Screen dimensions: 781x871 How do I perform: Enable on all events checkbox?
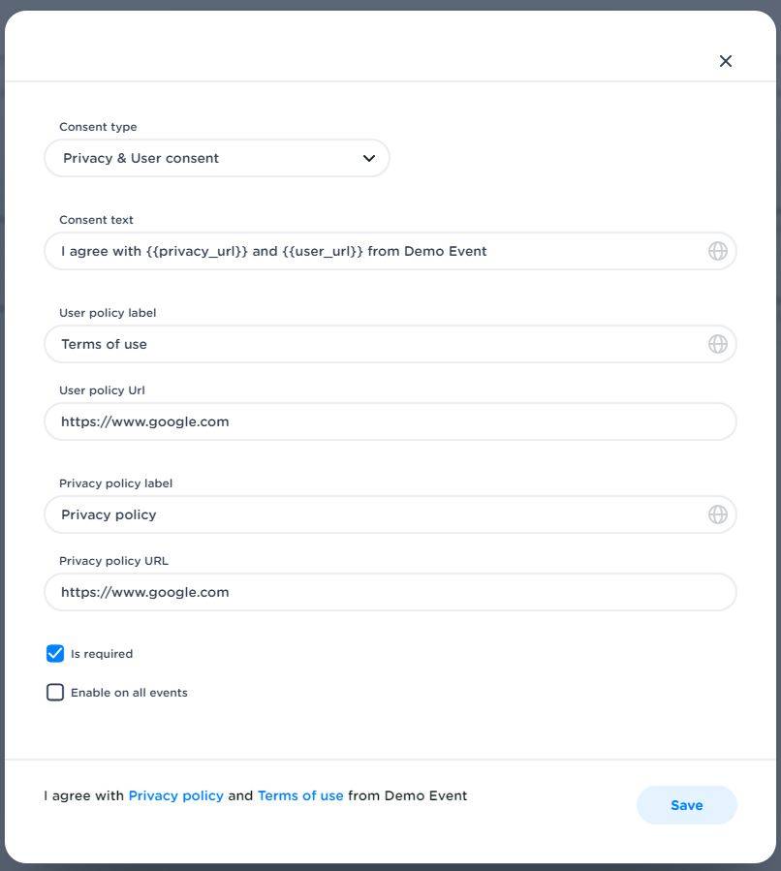pyautogui.click(x=55, y=693)
